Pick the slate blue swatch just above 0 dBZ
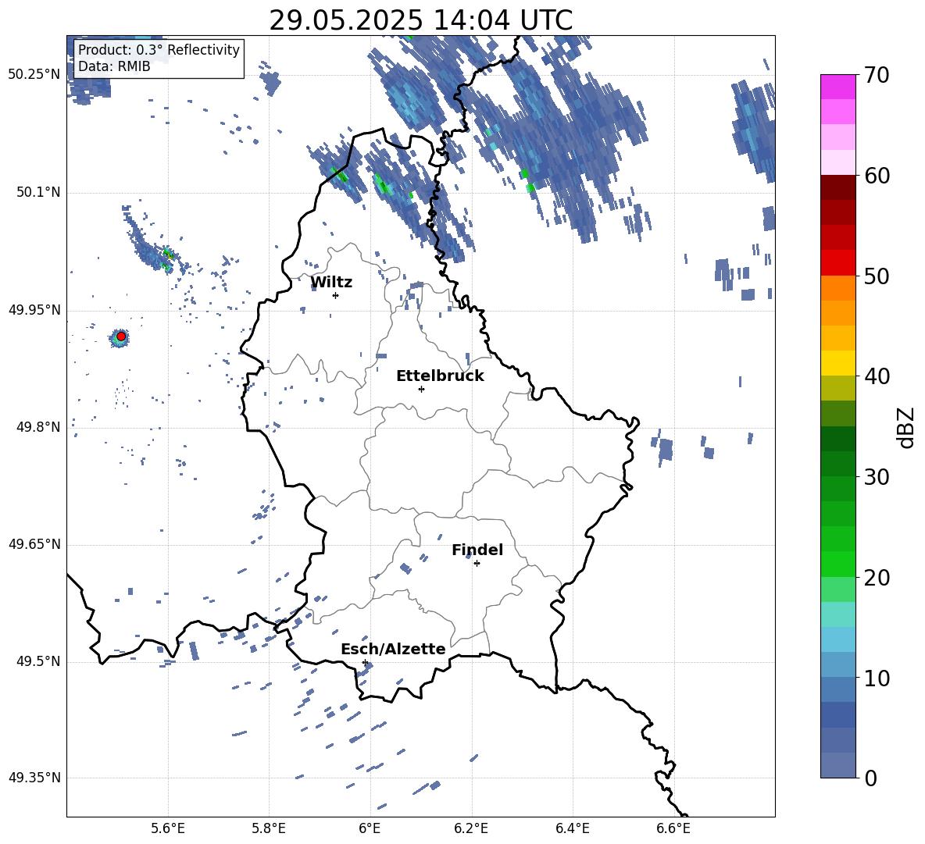Image resolution: width=925 pixels, height=844 pixels. 837,765
